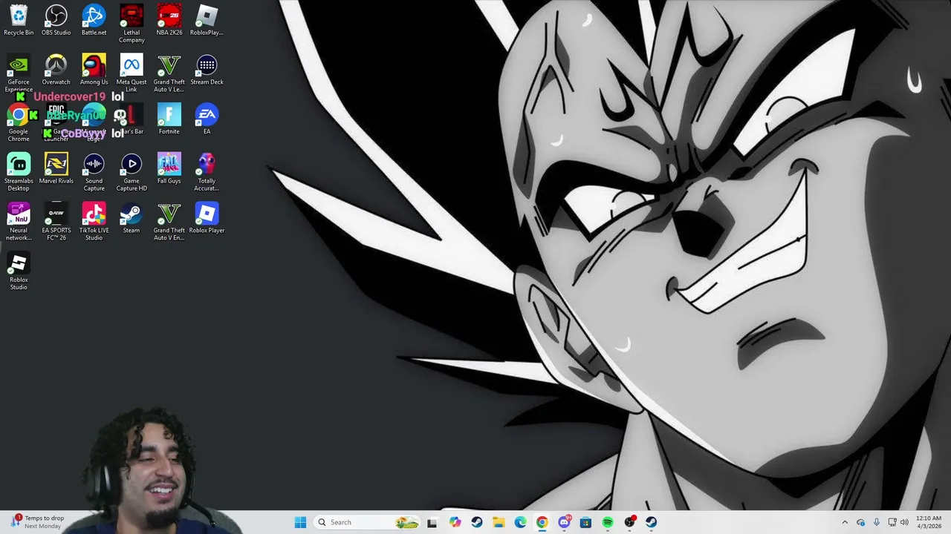The height and width of the screenshot is (534, 951).
Task: Select the Among Us desktop icon
Action: point(94,70)
